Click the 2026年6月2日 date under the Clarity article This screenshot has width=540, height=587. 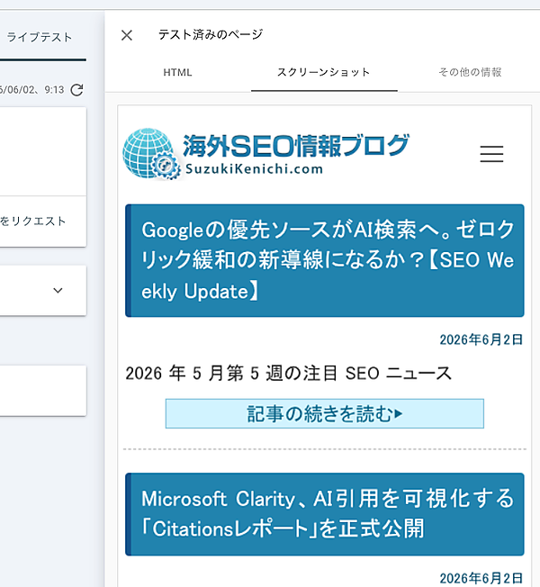481,578
